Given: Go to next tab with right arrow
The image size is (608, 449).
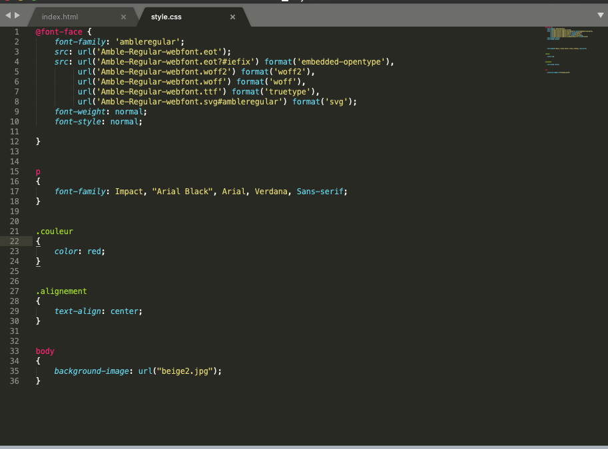Looking at the screenshot, I should [17, 15].
